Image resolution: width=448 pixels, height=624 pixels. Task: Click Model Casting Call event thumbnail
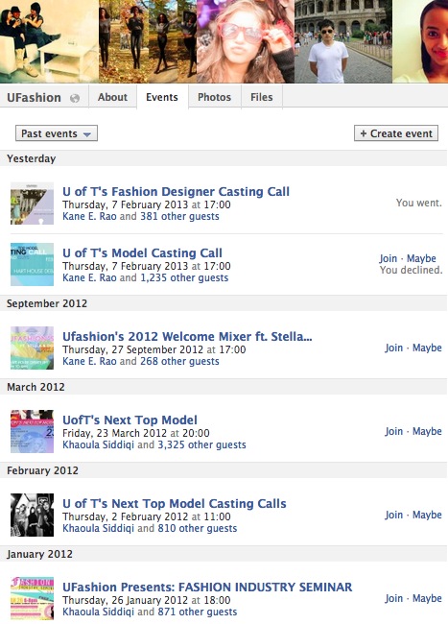pyautogui.click(x=32, y=264)
